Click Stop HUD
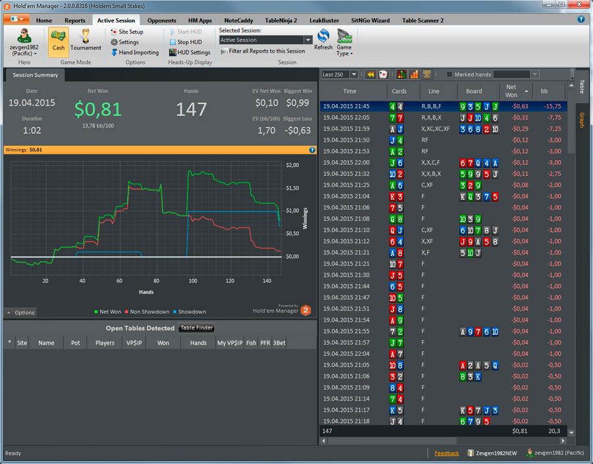This screenshot has height=464, width=593. coord(186,42)
